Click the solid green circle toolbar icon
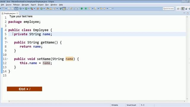Screen dimensions: 190x107 82,9
